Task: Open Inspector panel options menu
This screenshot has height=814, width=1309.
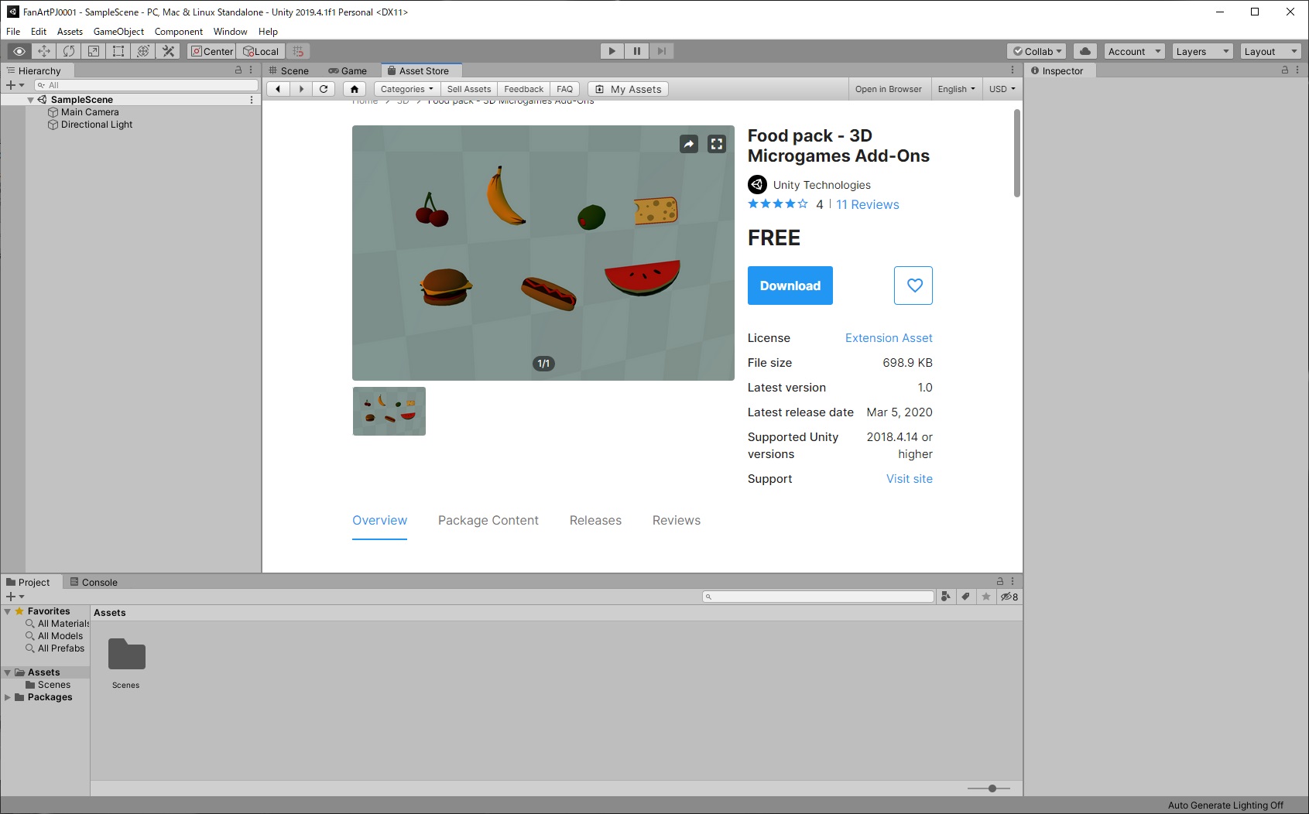Action: [1297, 70]
